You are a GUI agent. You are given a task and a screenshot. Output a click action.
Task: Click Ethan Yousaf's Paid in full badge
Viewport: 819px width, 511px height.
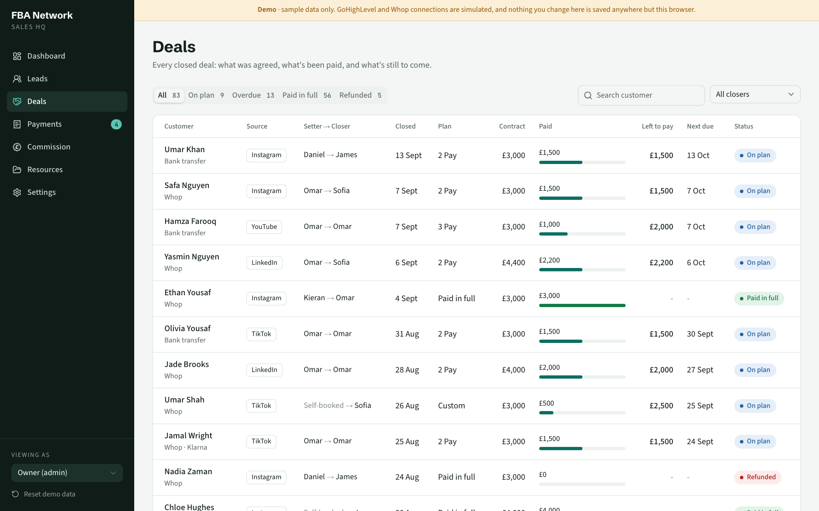(x=759, y=298)
